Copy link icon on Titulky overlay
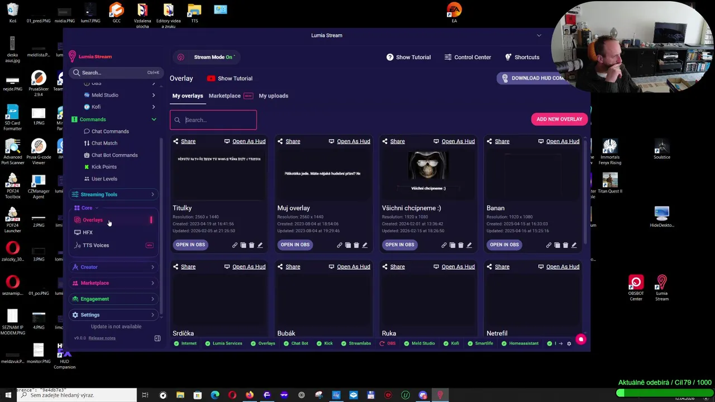 (235, 245)
